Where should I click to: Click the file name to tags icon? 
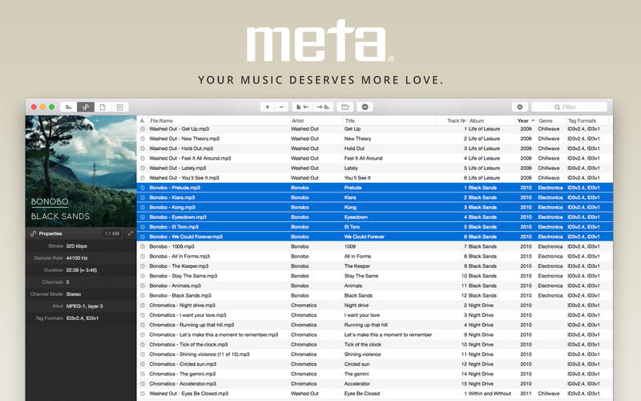point(302,107)
